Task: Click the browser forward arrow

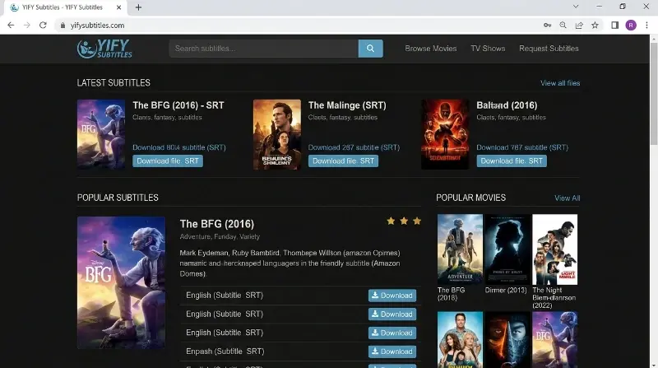Action: coord(27,26)
